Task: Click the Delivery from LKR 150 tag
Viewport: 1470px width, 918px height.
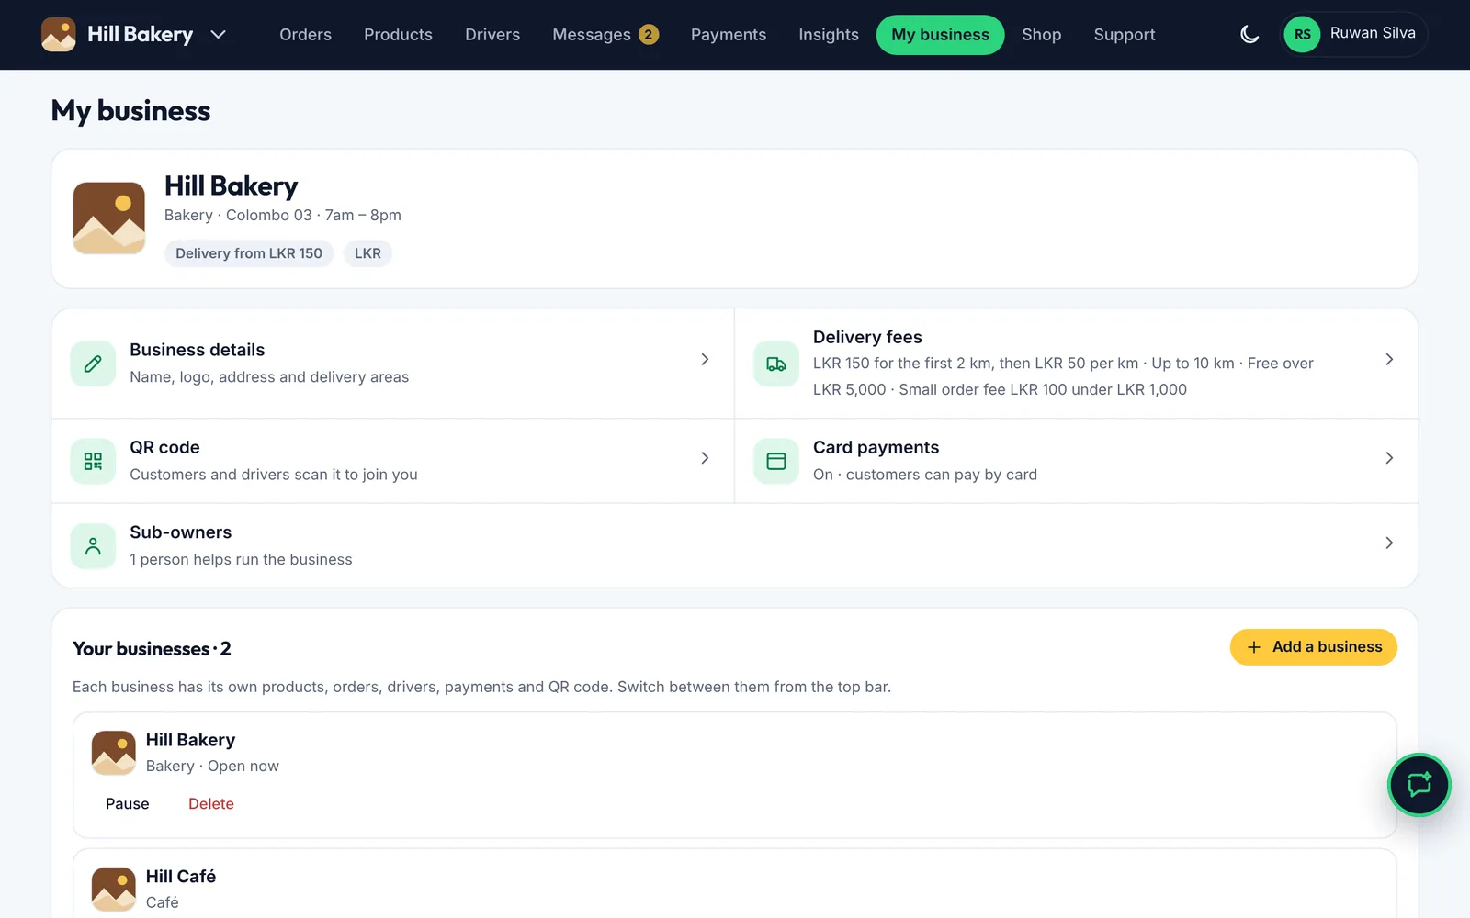Action: [249, 253]
